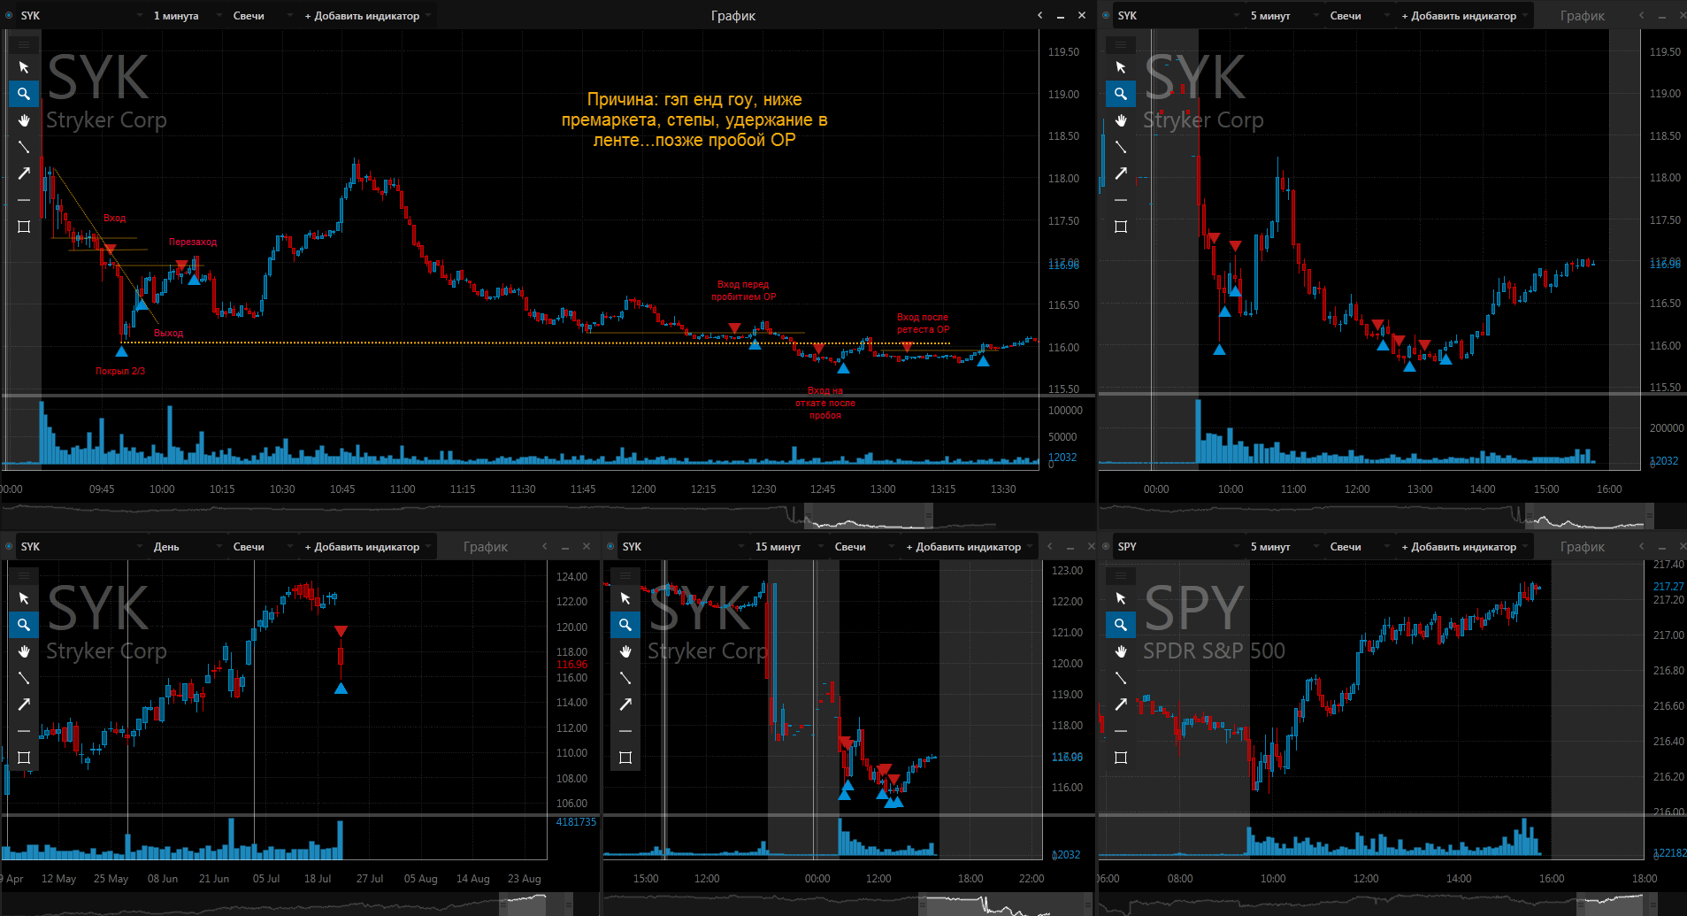
Task: Click '+ Добавить индикатор' in top-right SYK 5-minute panel
Action: click(1464, 16)
